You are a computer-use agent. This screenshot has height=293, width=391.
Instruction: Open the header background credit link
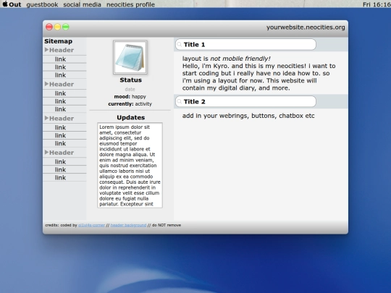pyautogui.click(x=128, y=225)
